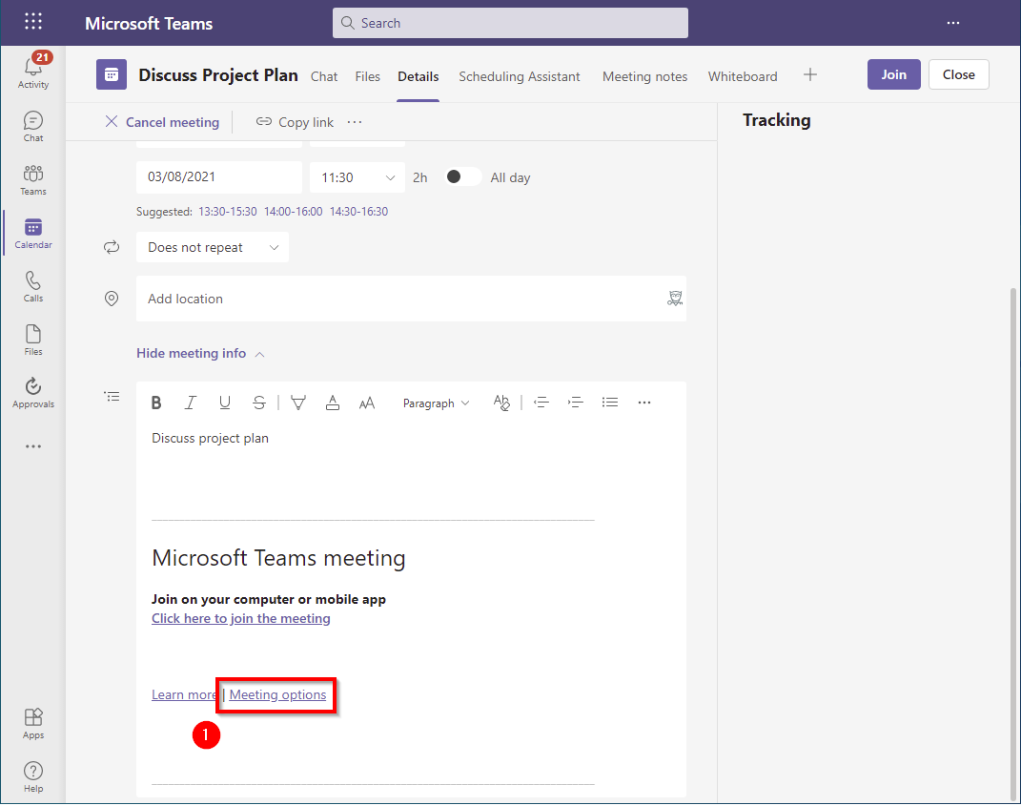Viewport: 1021px width, 806px height.
Task: Increase paragraph indent
Action: [x=576, y=403]
